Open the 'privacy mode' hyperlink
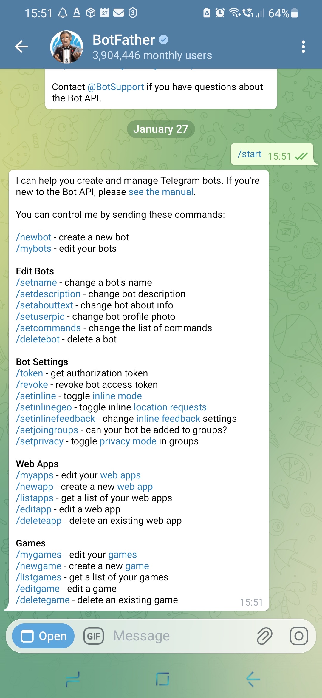This screenshot has height=698, width=322. pos(128,441)
